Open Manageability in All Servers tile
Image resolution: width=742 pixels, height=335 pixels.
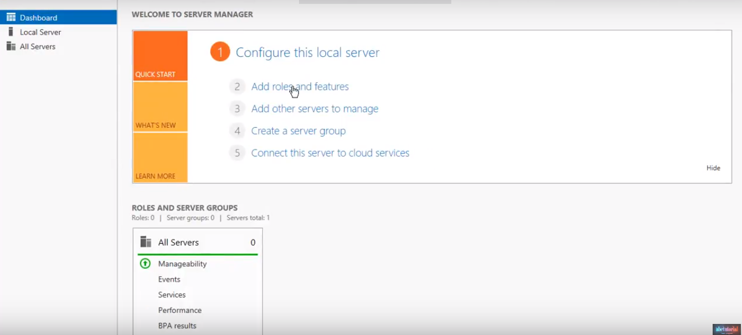(x=182, y=264)
